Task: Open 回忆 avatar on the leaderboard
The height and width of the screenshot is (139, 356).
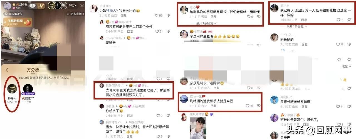Action: (x=28, y=89)
